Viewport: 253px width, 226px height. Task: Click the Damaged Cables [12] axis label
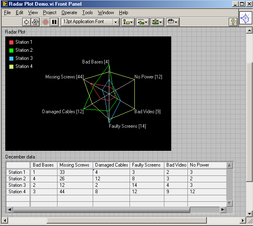[63, 112]
